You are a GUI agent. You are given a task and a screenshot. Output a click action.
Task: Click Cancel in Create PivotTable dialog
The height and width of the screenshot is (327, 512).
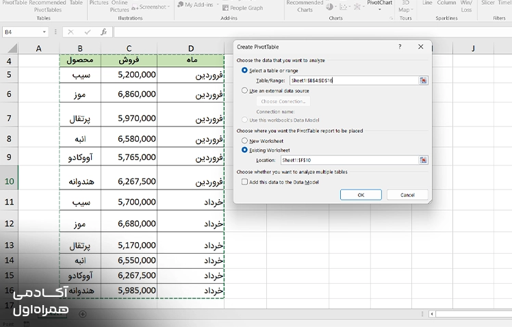point(407,195)
